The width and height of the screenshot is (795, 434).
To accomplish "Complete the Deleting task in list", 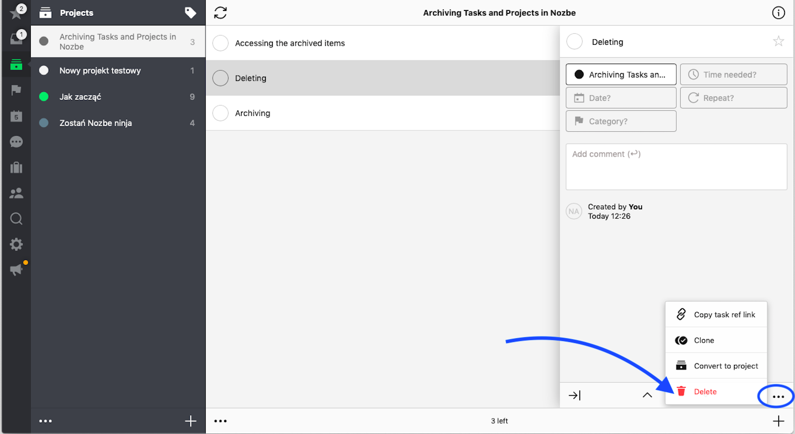I will 221,78.
